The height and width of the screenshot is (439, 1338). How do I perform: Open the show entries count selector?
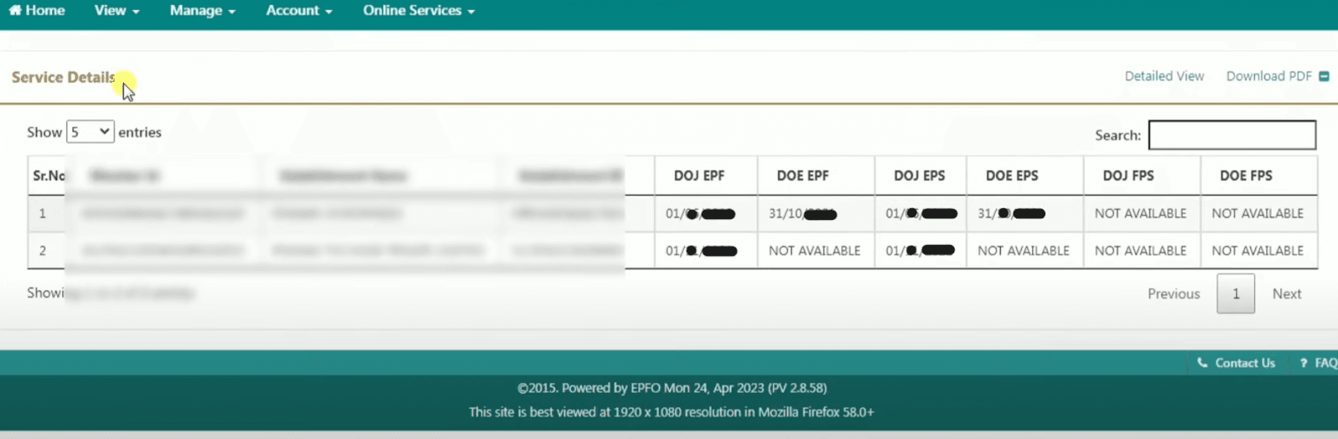[90, 132]
